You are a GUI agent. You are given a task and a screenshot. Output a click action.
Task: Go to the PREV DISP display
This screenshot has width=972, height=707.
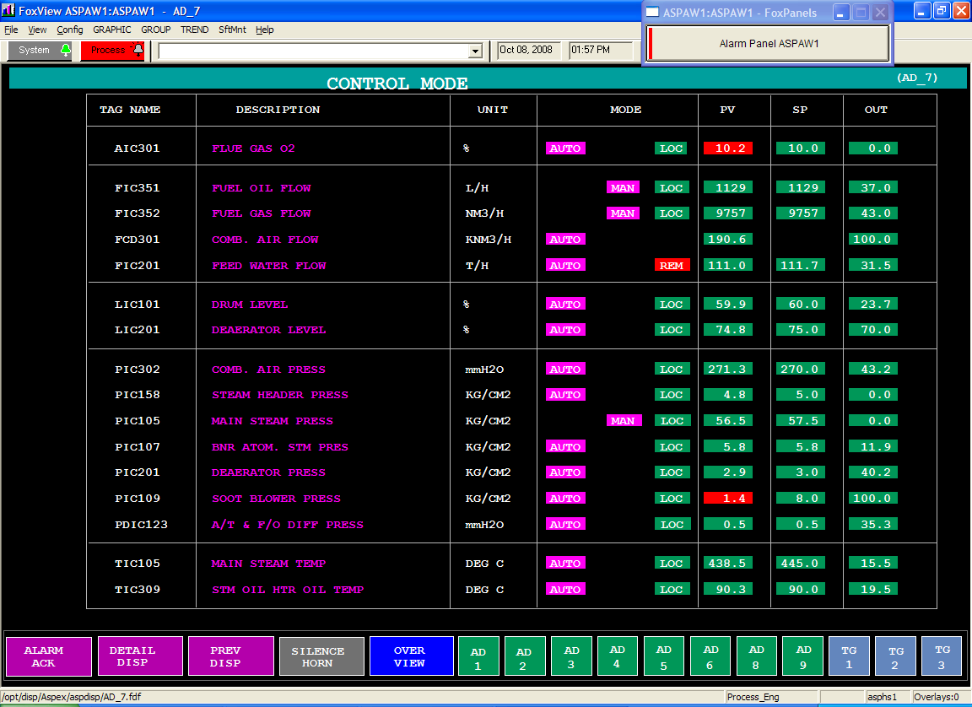230,656
